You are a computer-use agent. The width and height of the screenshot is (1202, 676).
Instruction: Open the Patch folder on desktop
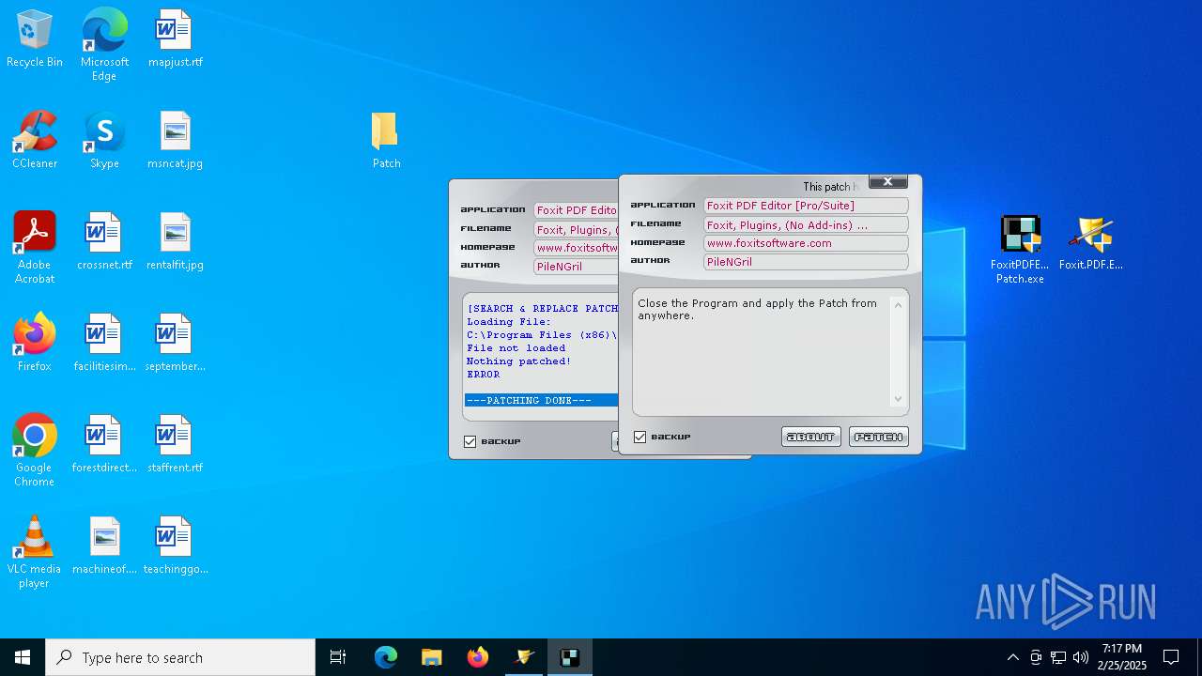(x=386, y=140)
